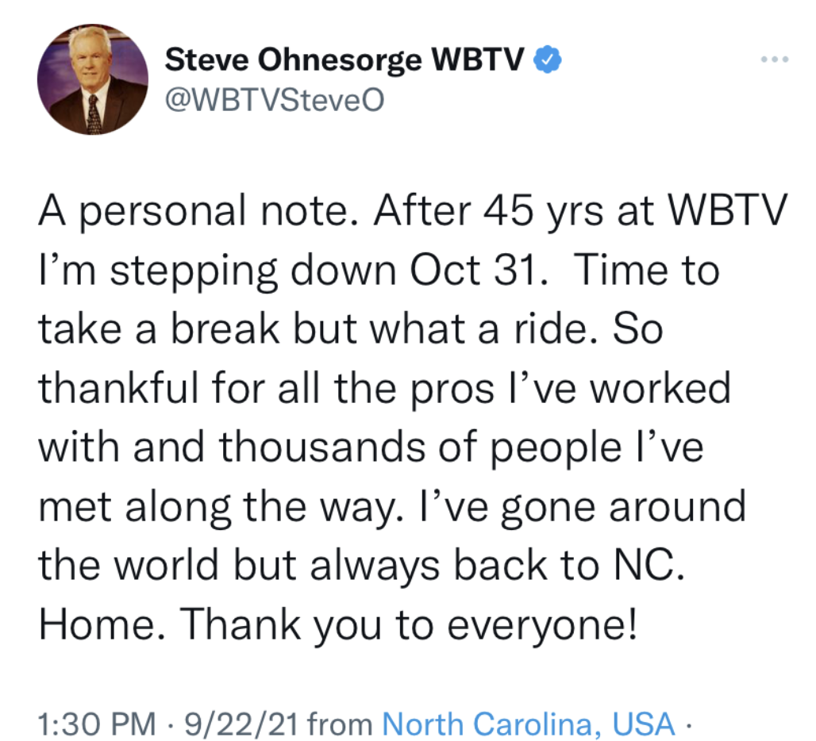Click '45 yrs' in the tweet body

tap(543, 210)
